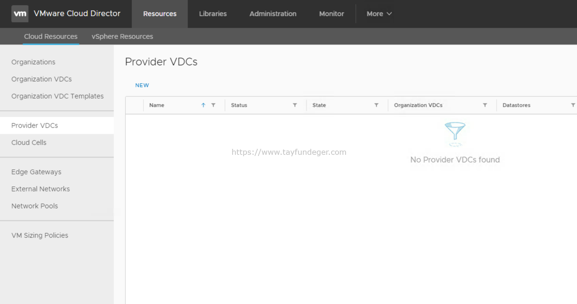
Task: Expand the More navigation menu
Action: coord(379,14)
